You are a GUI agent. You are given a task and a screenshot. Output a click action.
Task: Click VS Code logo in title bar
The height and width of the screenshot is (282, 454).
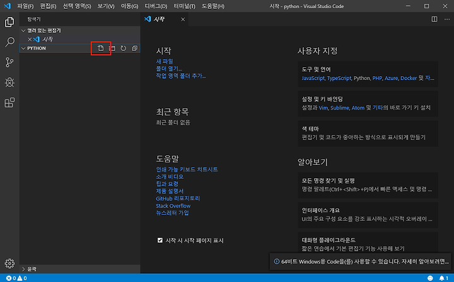pyautogui.click(x=7, y=6)
